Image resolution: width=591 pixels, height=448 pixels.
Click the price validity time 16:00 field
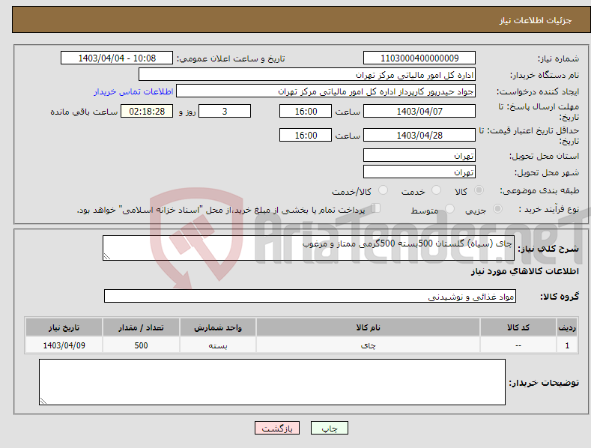[306, 135]
